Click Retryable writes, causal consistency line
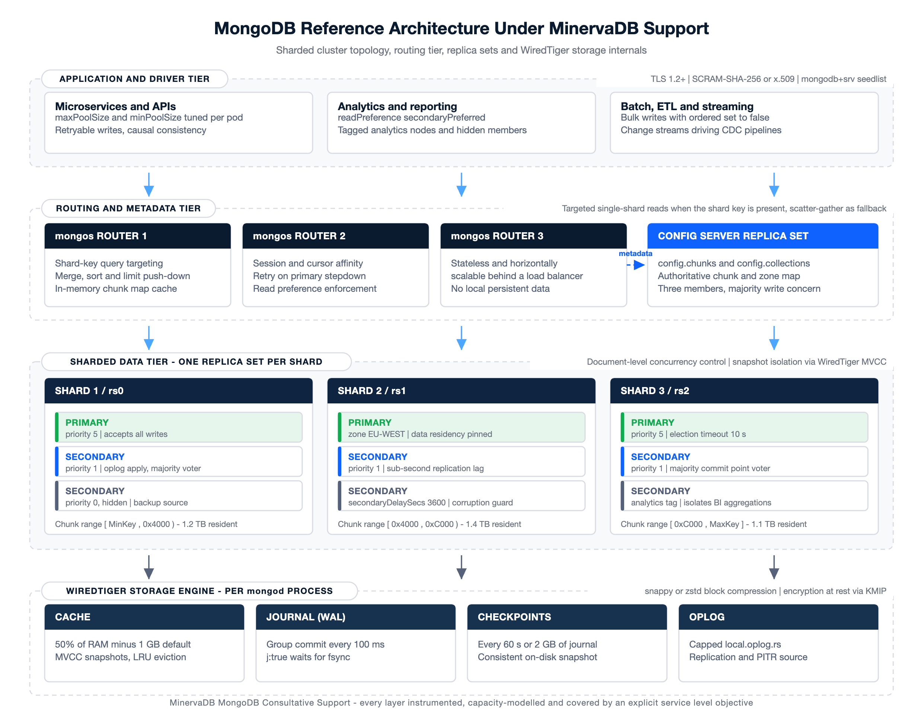Image resolution: width=923 pixels, height=719 pixels. (x=131, y=130)
